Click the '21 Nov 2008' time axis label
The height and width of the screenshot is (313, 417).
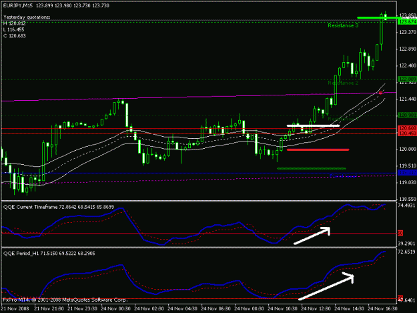pos(15,309)
